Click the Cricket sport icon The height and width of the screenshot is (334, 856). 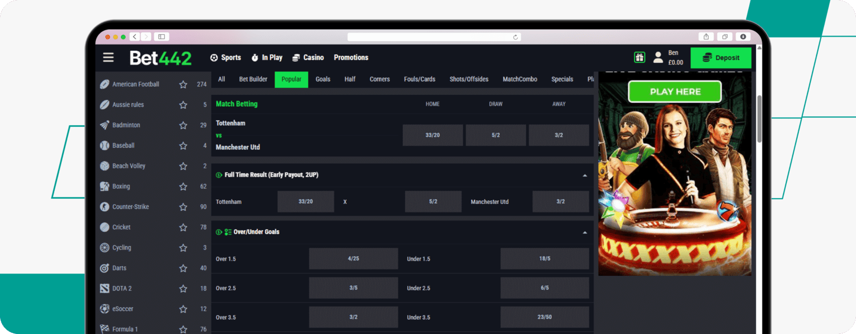coord(104,227)
